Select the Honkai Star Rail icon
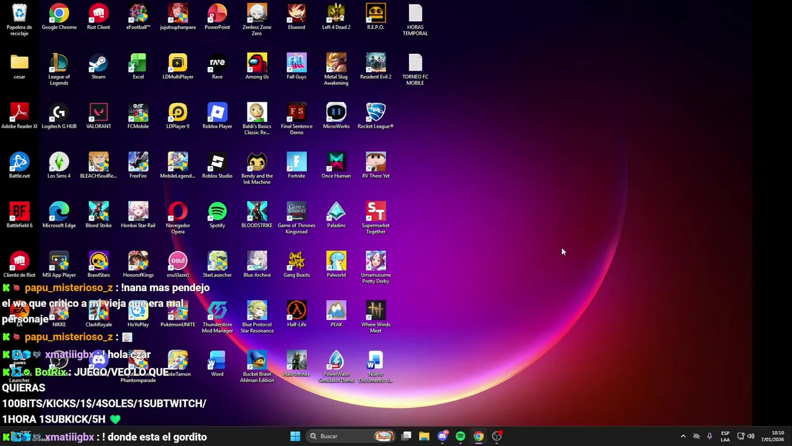This screenshot has width=792, height=446. point(138,215)
